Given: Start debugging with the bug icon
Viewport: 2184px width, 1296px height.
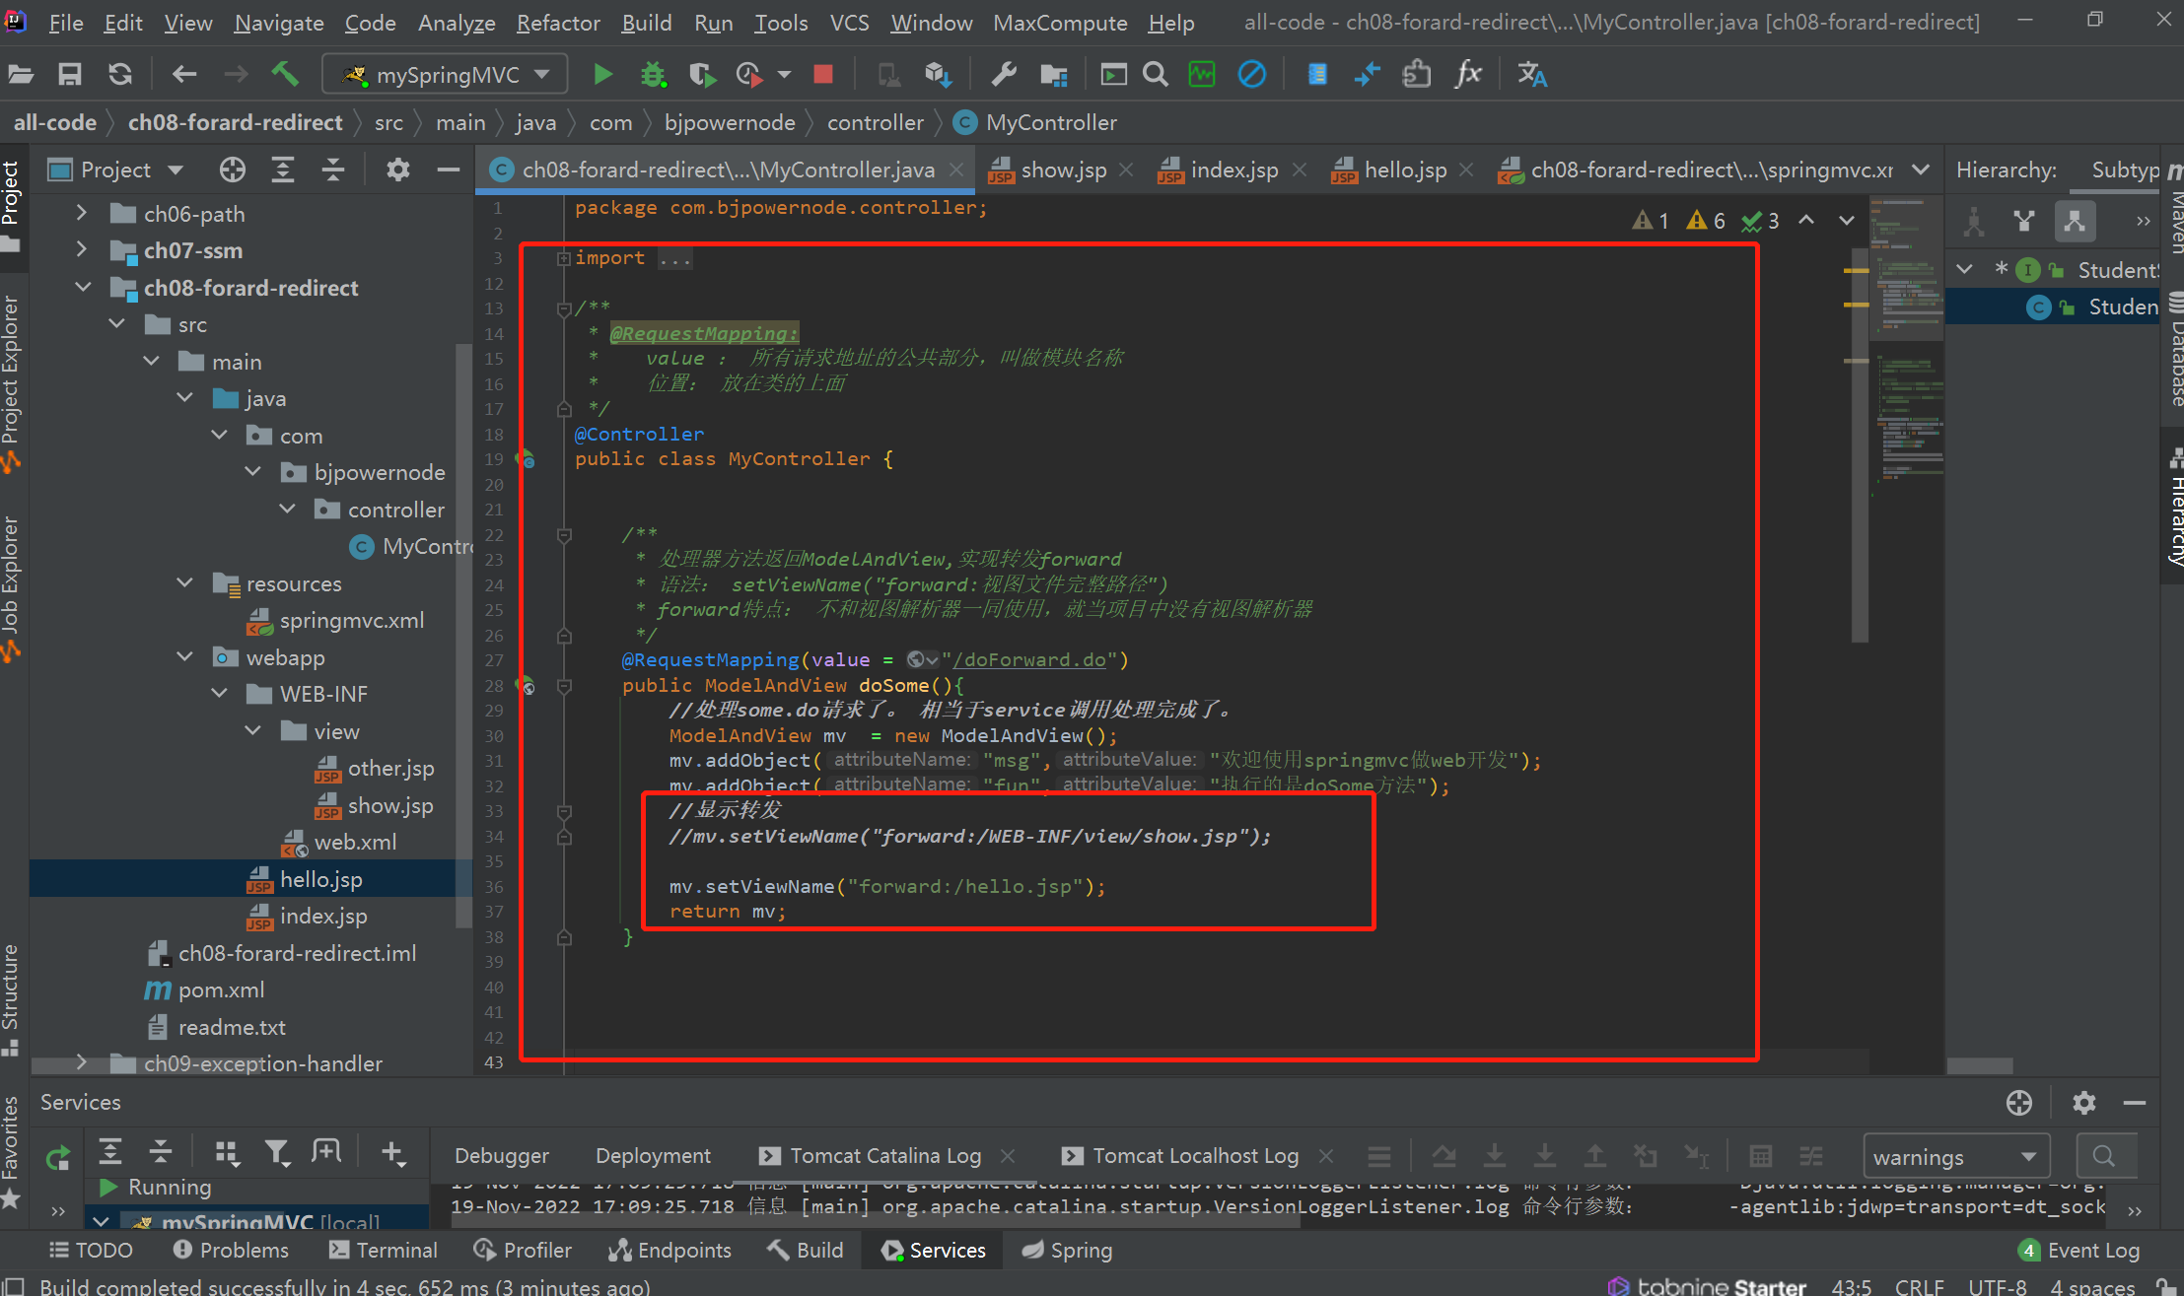Looking at the screenshot, I should click(653, 74).
